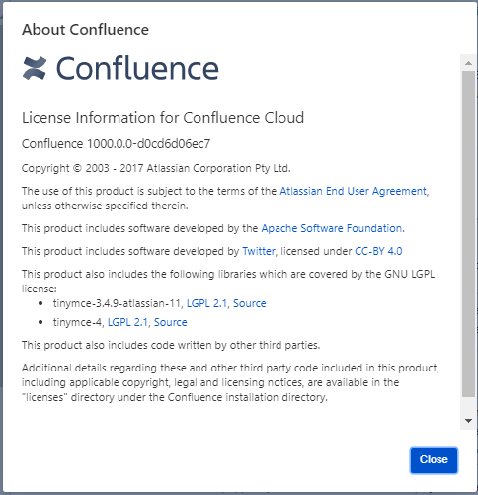Image resolution: width=478 pixels, height=495 pixels.
Task: Click the version text Confluence 1000.0.0-d0cd6d06ec7
Action: point(116,144)
